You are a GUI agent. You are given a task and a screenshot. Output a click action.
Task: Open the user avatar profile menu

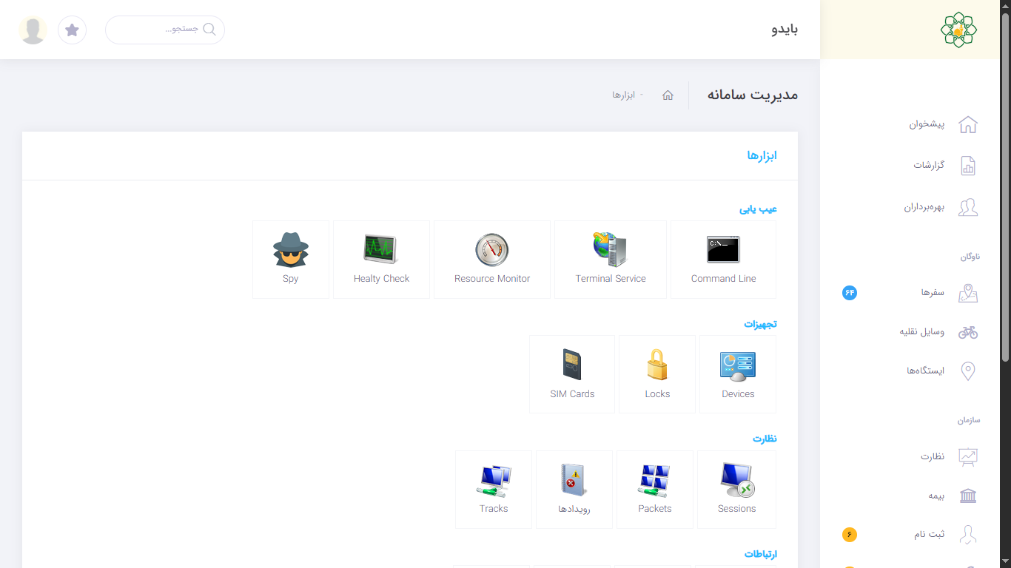tap(33, 30)
